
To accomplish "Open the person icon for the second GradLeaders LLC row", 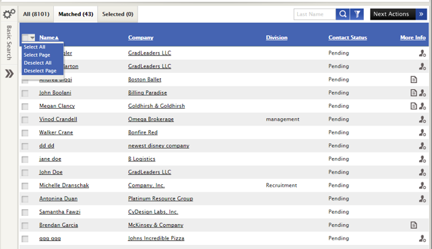I will click(x=423, y=66).
